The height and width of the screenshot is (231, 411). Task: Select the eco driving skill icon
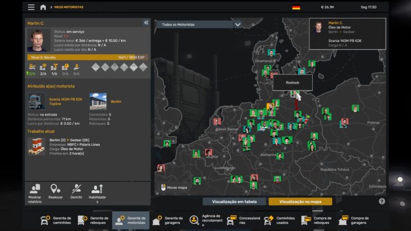(x=76, y=67)
